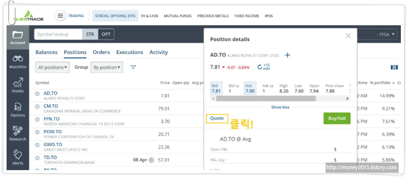The width and height of the screenshot is (407, 178).
Task: Open the GWO.TO symbol link
Action: [53, 145]
